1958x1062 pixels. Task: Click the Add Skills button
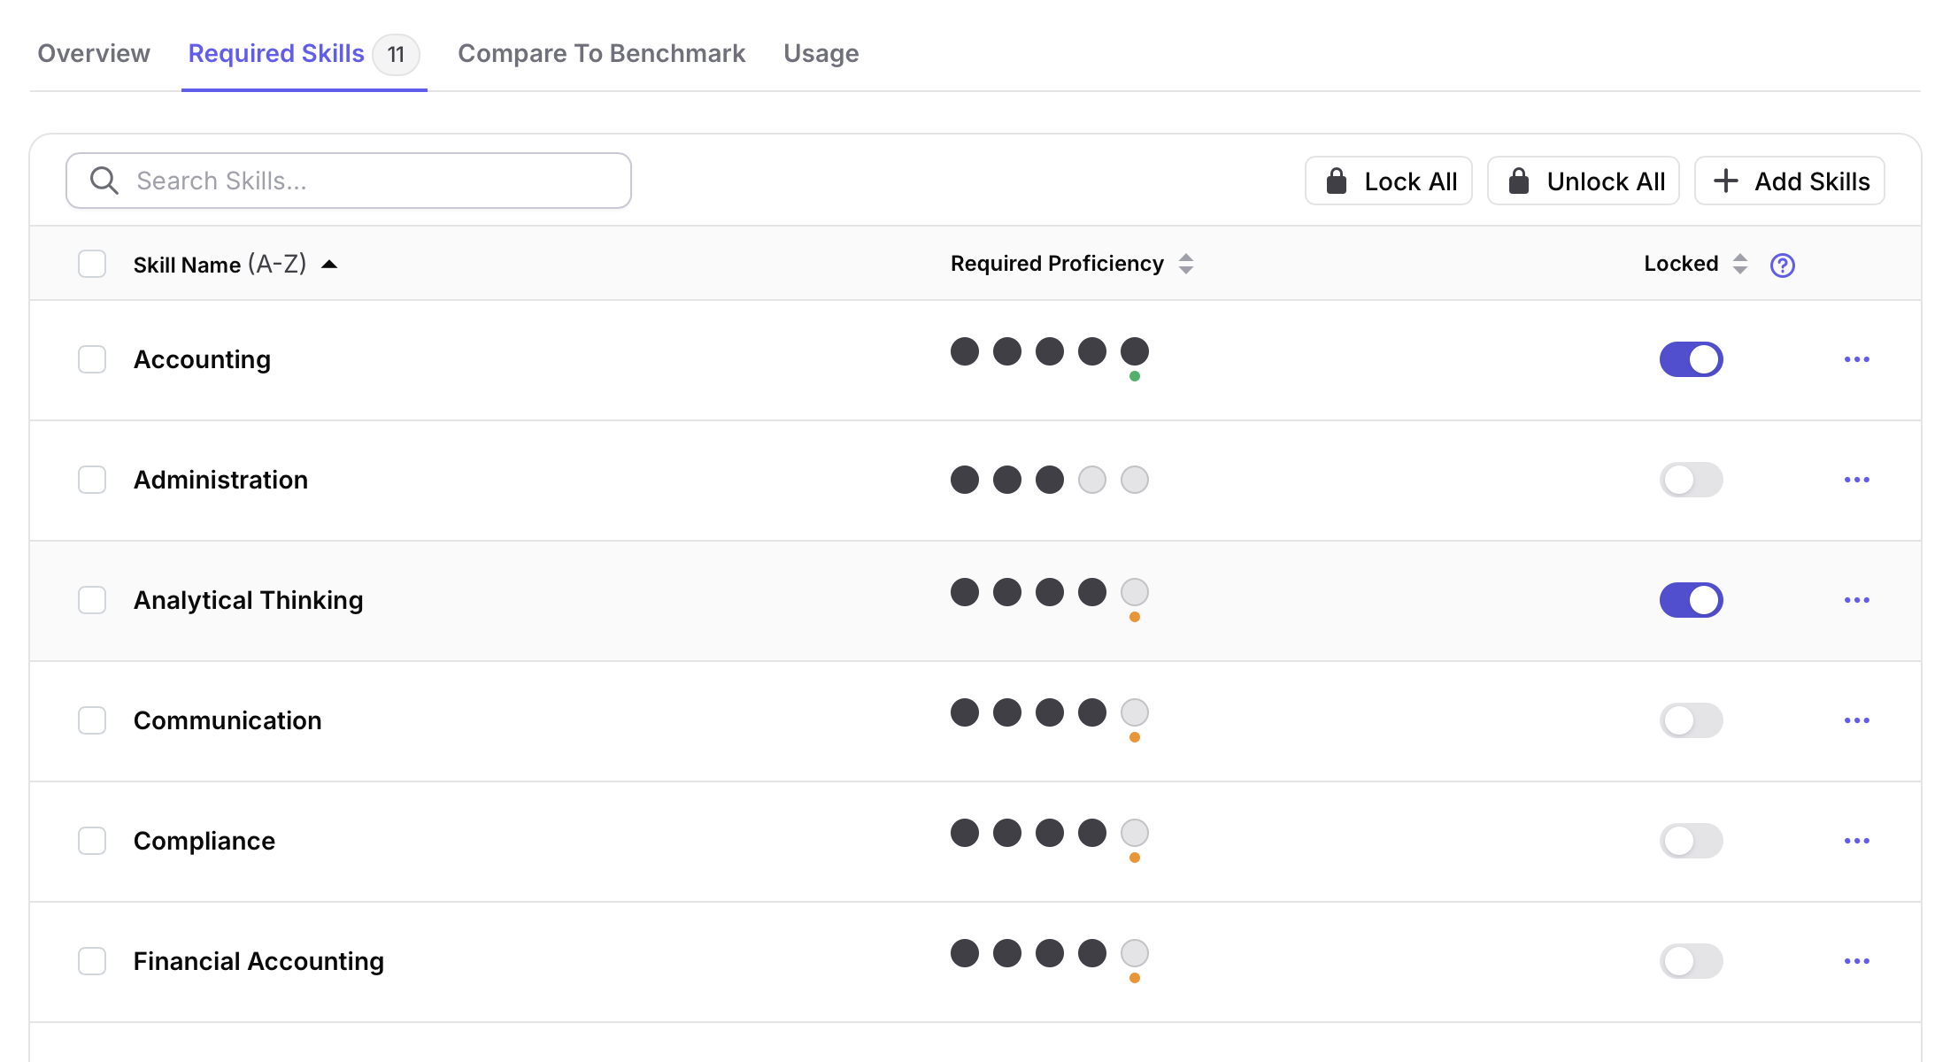tap(1789, 181)
